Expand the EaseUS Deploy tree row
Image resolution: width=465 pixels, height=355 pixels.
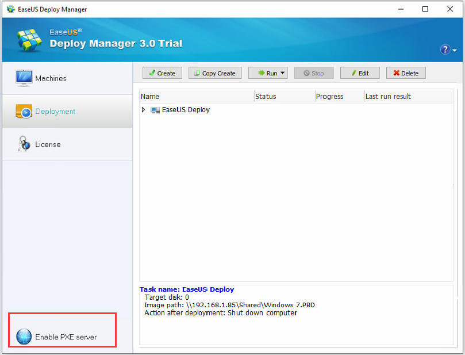(x=143, y=110)
